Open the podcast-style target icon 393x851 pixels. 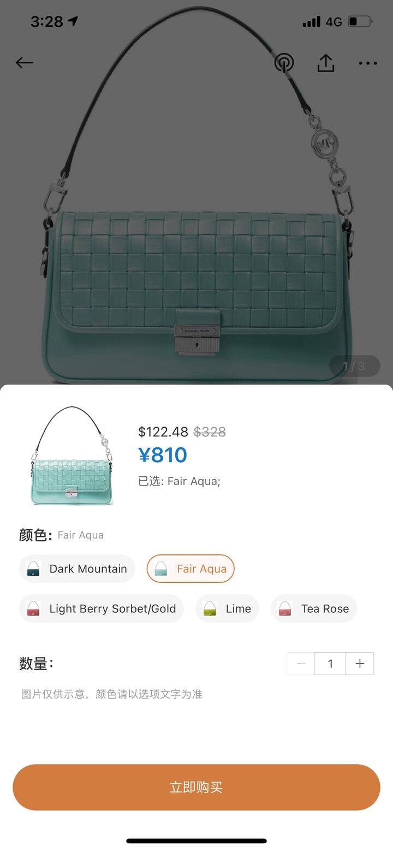click(284, 63)
